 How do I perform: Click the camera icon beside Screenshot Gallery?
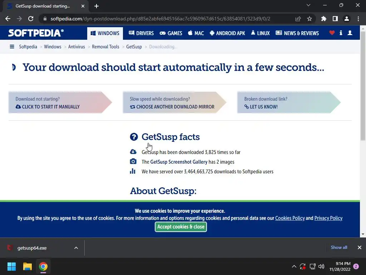(133, 161)
